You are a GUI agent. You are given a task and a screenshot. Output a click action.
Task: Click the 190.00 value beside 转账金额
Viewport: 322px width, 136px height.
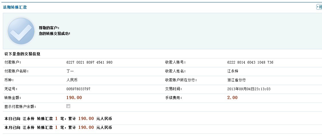(x=74, y=98)
